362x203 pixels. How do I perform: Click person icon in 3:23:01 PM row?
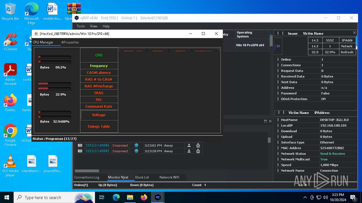coord(189,145)
